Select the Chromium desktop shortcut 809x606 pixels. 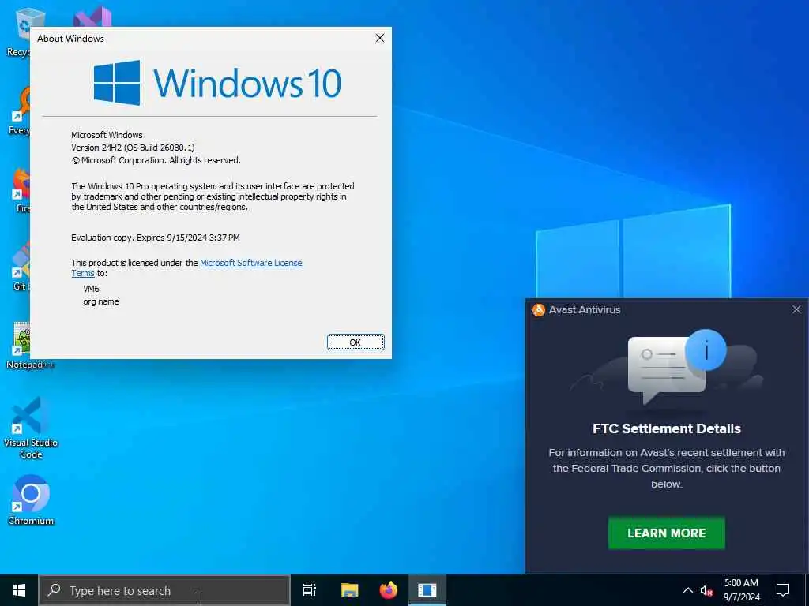pos(31,499)
